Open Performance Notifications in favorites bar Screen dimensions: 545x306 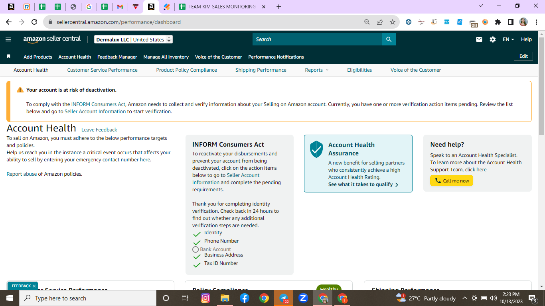coord(276,57)
